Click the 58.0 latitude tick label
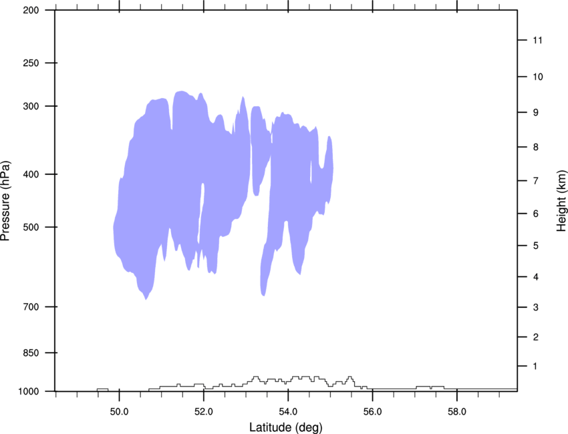 [x=457, y=412]
